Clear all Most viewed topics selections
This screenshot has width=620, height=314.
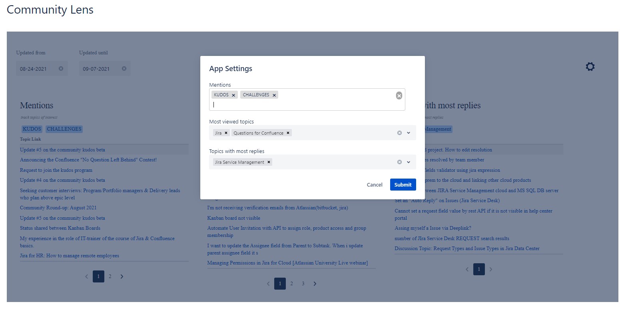(399, 133)
